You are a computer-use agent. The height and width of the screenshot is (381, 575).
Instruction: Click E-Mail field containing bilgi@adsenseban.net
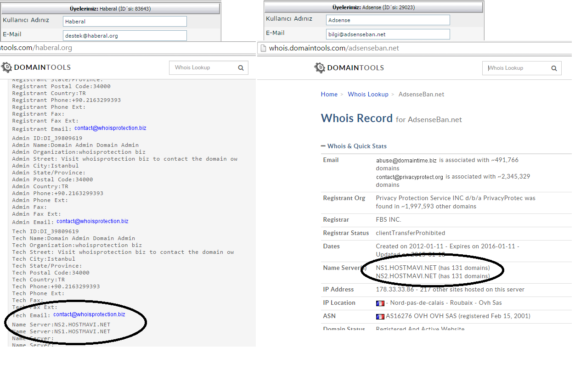pyautogui.click(x=388, y=34)
